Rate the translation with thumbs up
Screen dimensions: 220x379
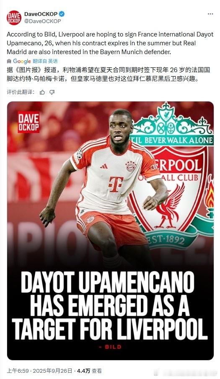(x=42, y=92)
